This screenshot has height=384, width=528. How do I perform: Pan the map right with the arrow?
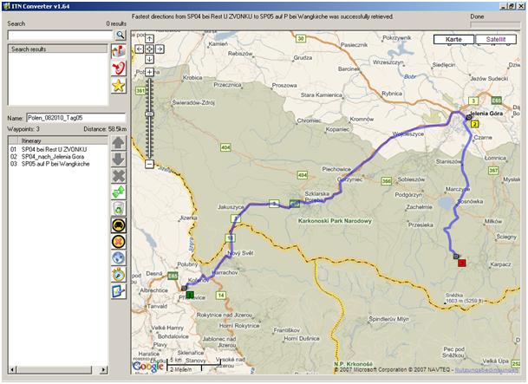pos(160,49)
